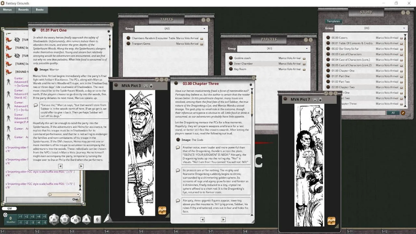
Task: Click the Goblins stash parcel link icon
Action: click(231, 58)
